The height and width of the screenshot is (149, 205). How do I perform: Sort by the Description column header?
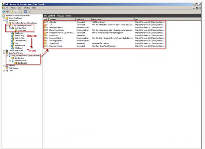(113, 19)
